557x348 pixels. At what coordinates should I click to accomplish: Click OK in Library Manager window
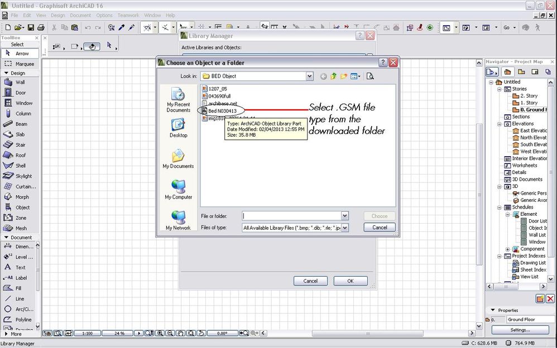coord(350,281)
